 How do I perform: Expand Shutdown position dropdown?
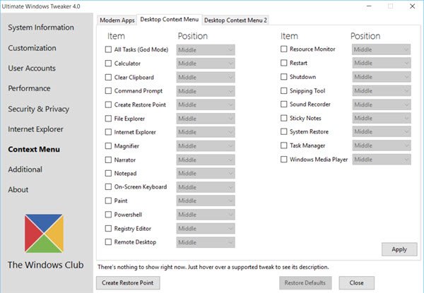(x=382, y=77)
